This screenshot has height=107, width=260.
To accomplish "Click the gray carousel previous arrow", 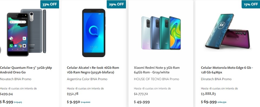I will pyautogui.click(x=1, y=50).
